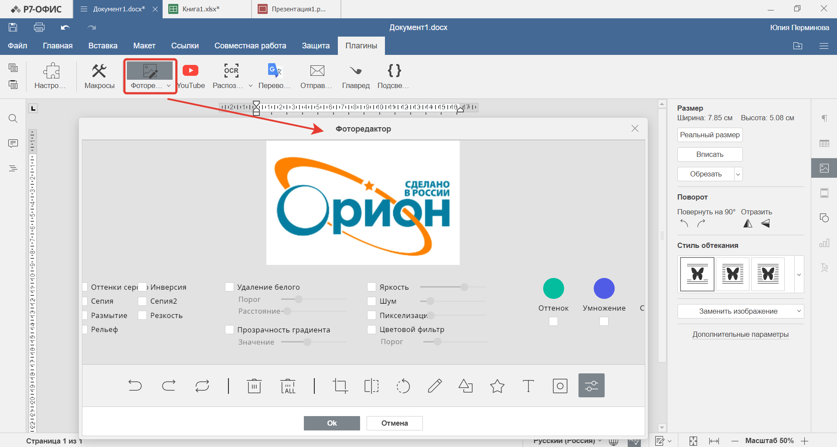The width and height of the screenshot is (837, 447).
Task: Expand the Фоторедактор plugin dropdown arrow
Action: click(x=169, y=86)
